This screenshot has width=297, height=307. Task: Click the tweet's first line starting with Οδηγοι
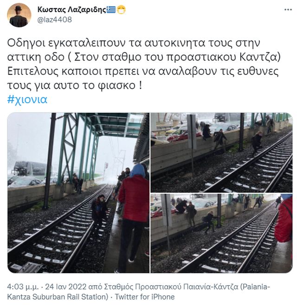(134, 43)
